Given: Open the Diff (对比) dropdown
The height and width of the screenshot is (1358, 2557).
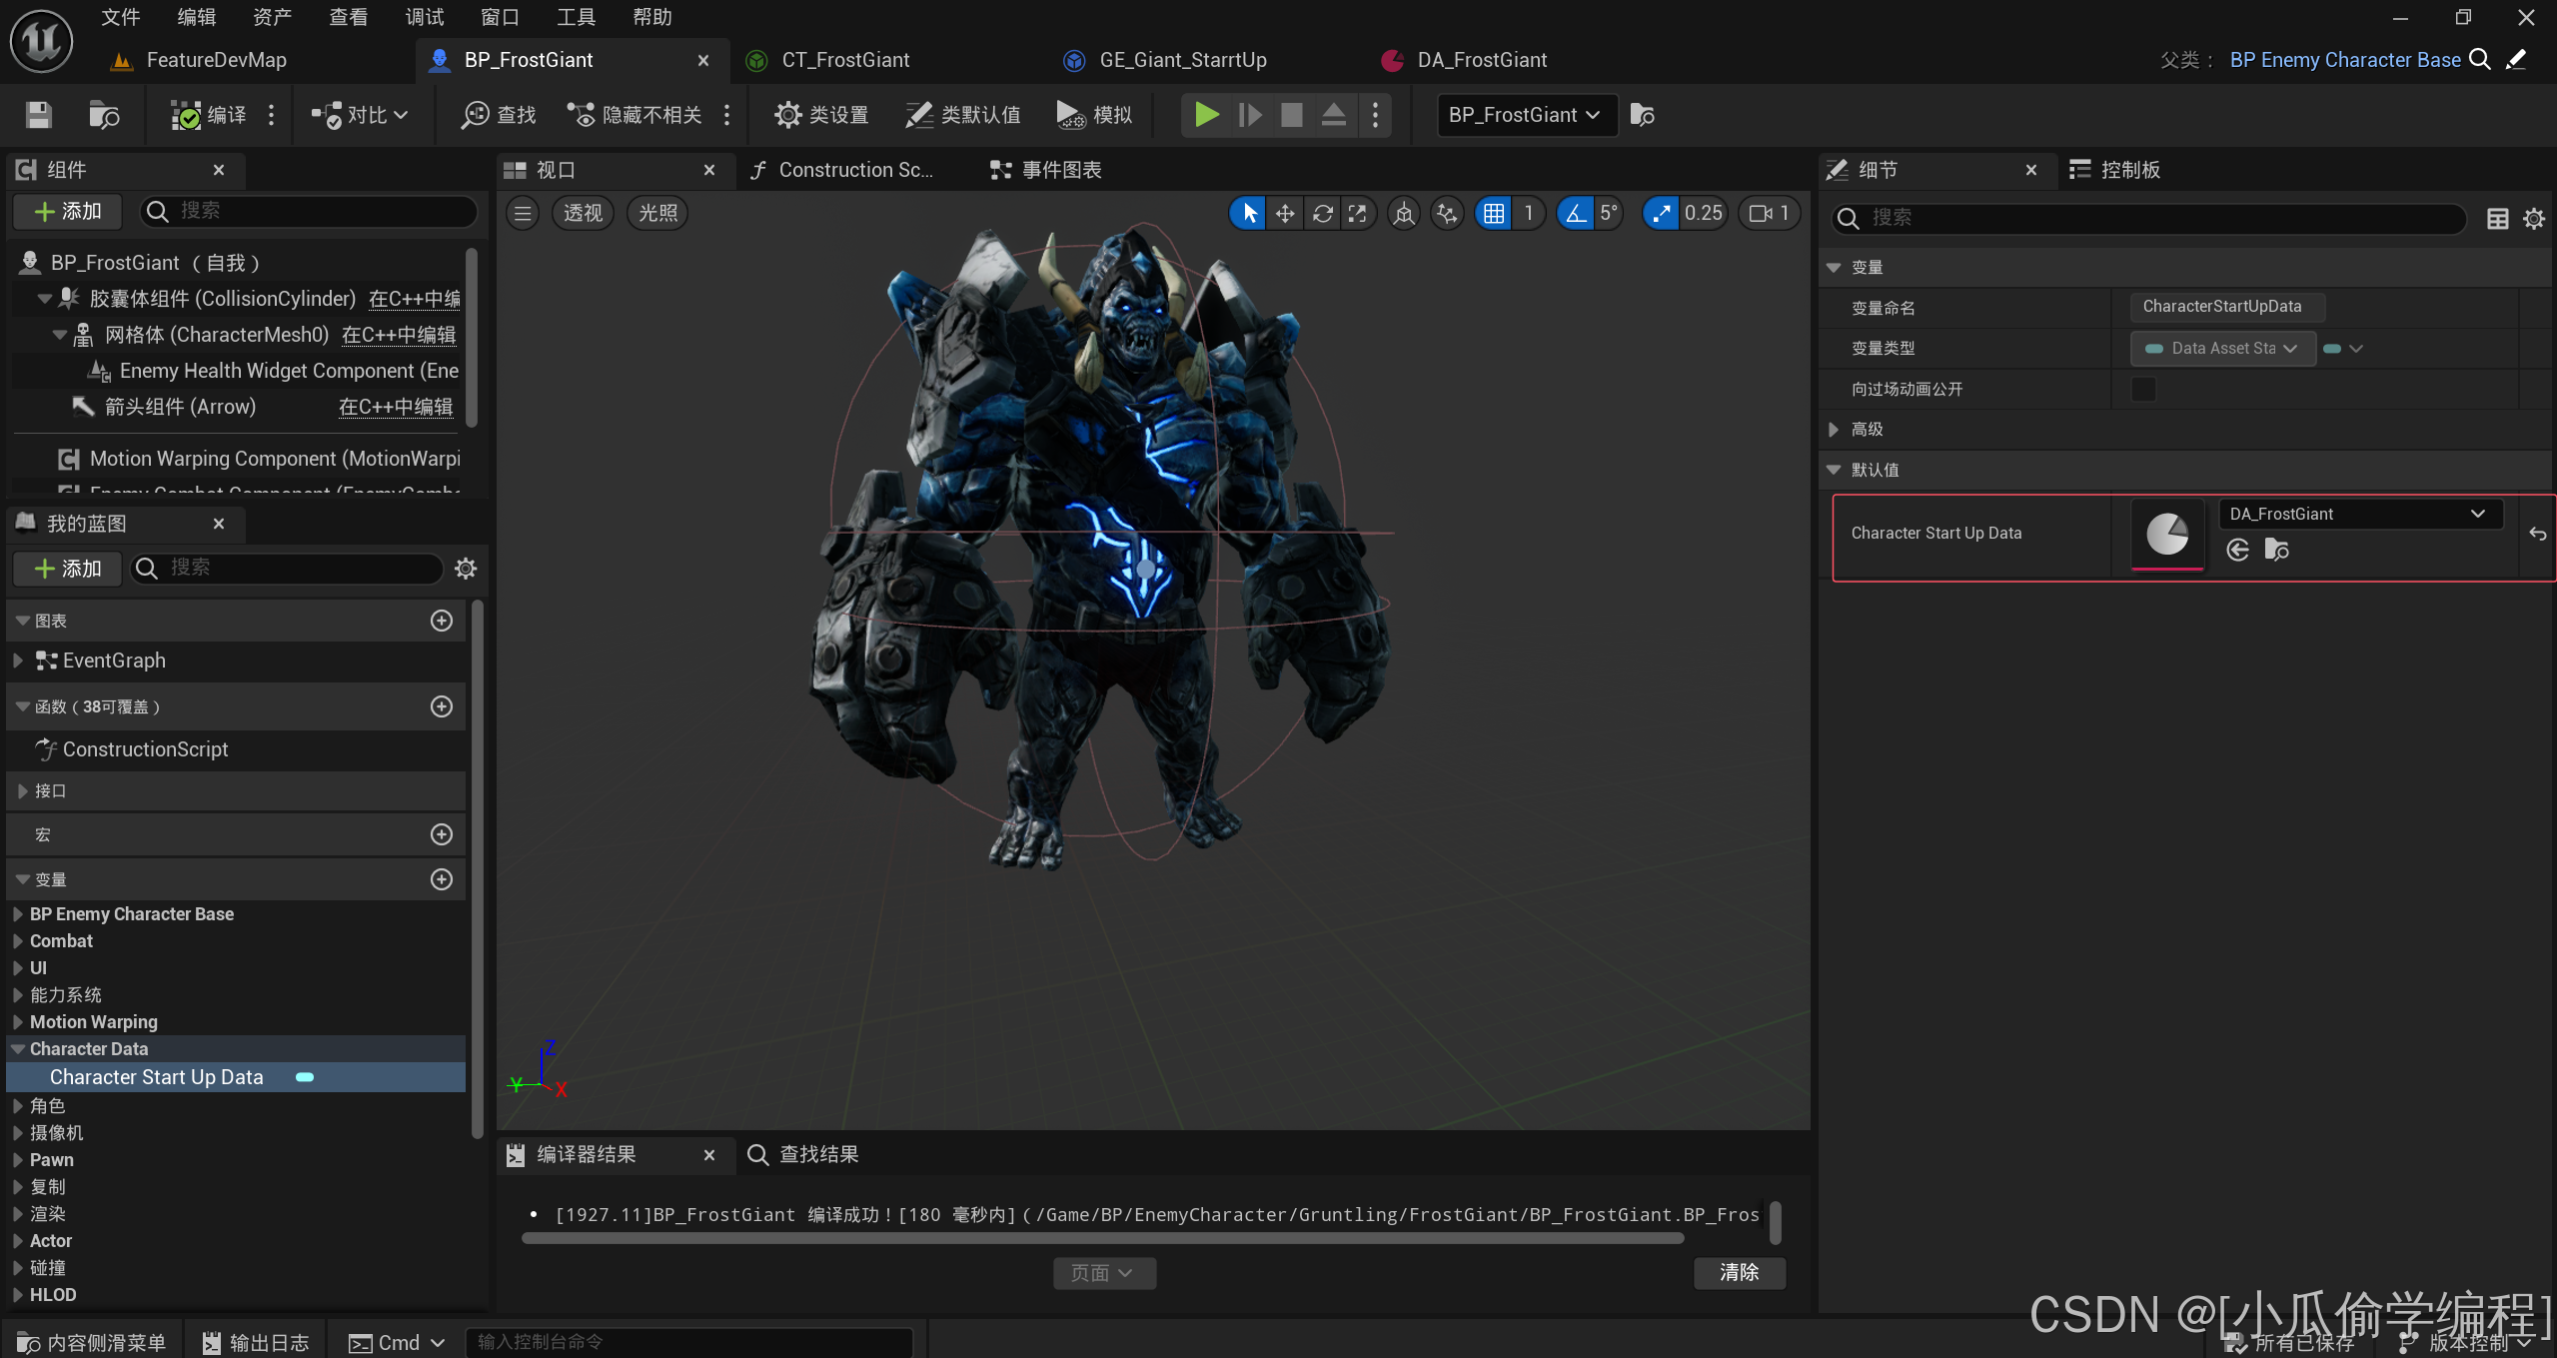Looking at the screenshot, I should tap(360, 115).
